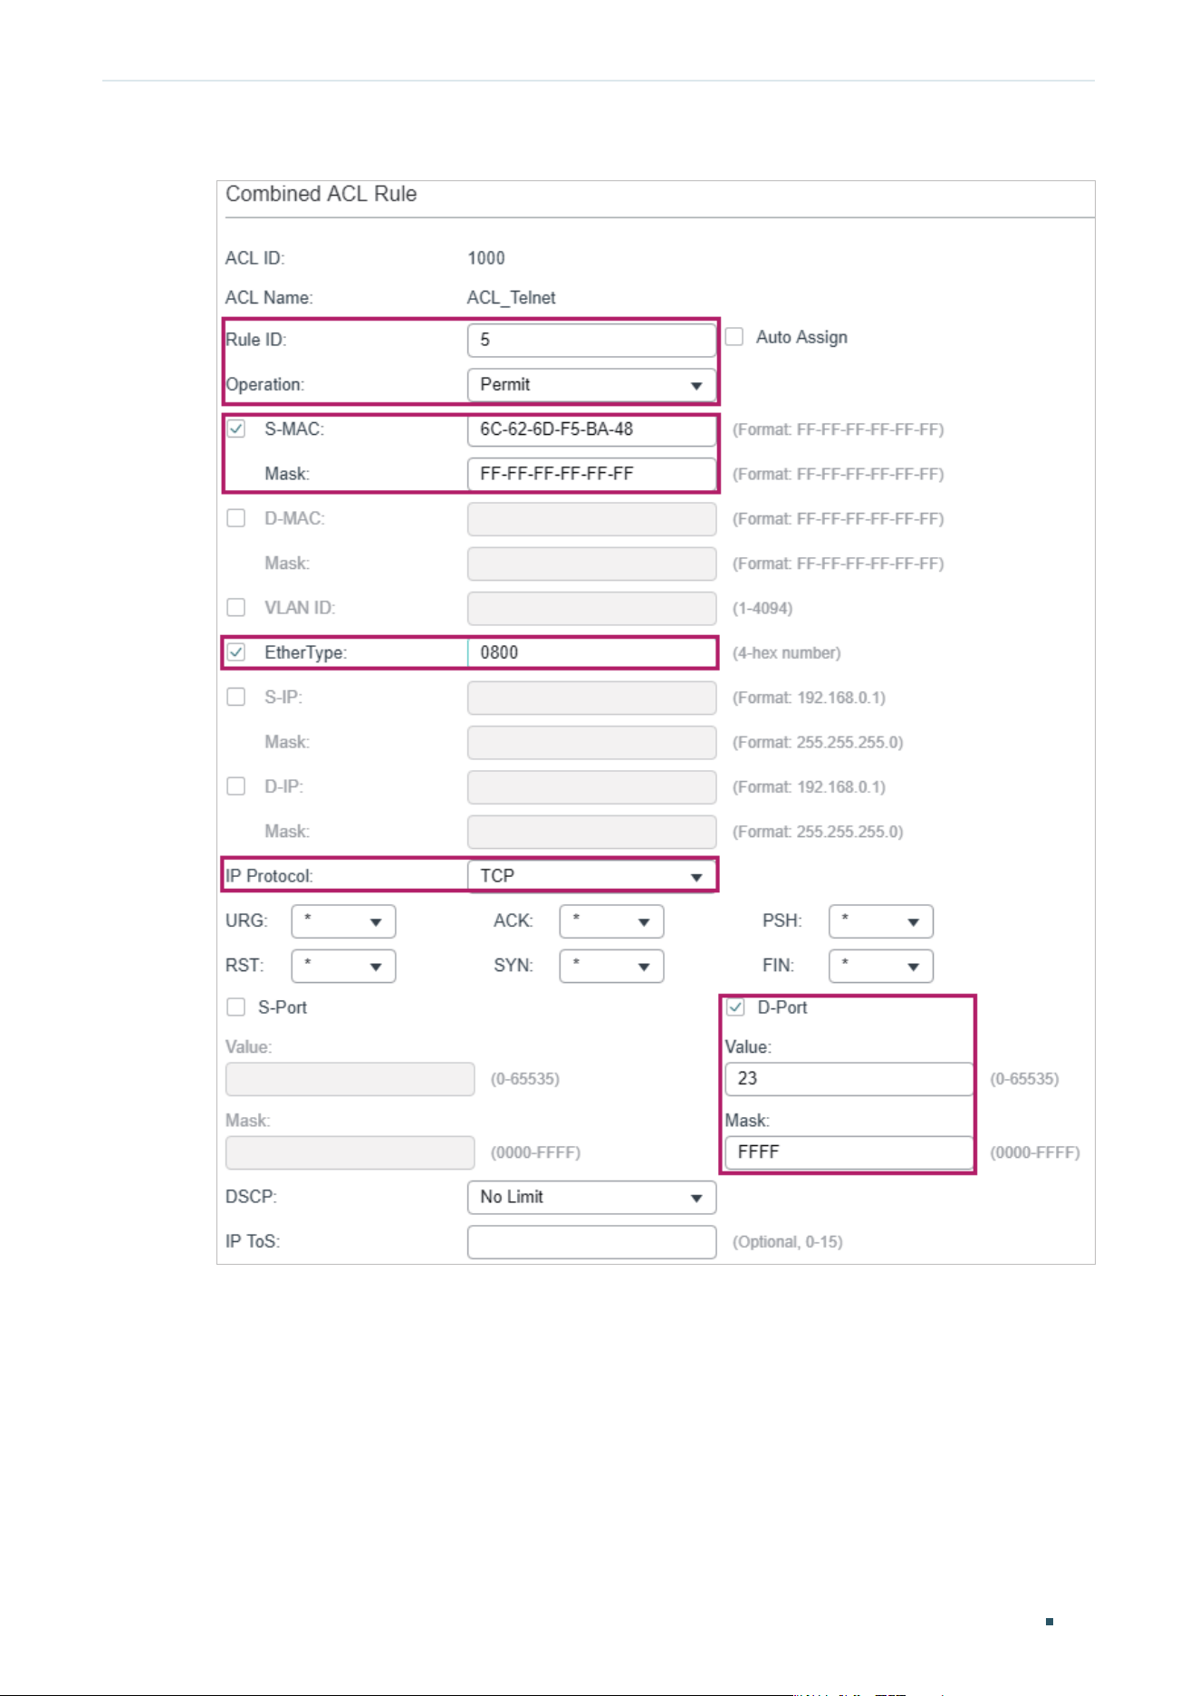1199x1696 pixels.
Task: Click the D-Port Value field
Action: [849, 1079]
